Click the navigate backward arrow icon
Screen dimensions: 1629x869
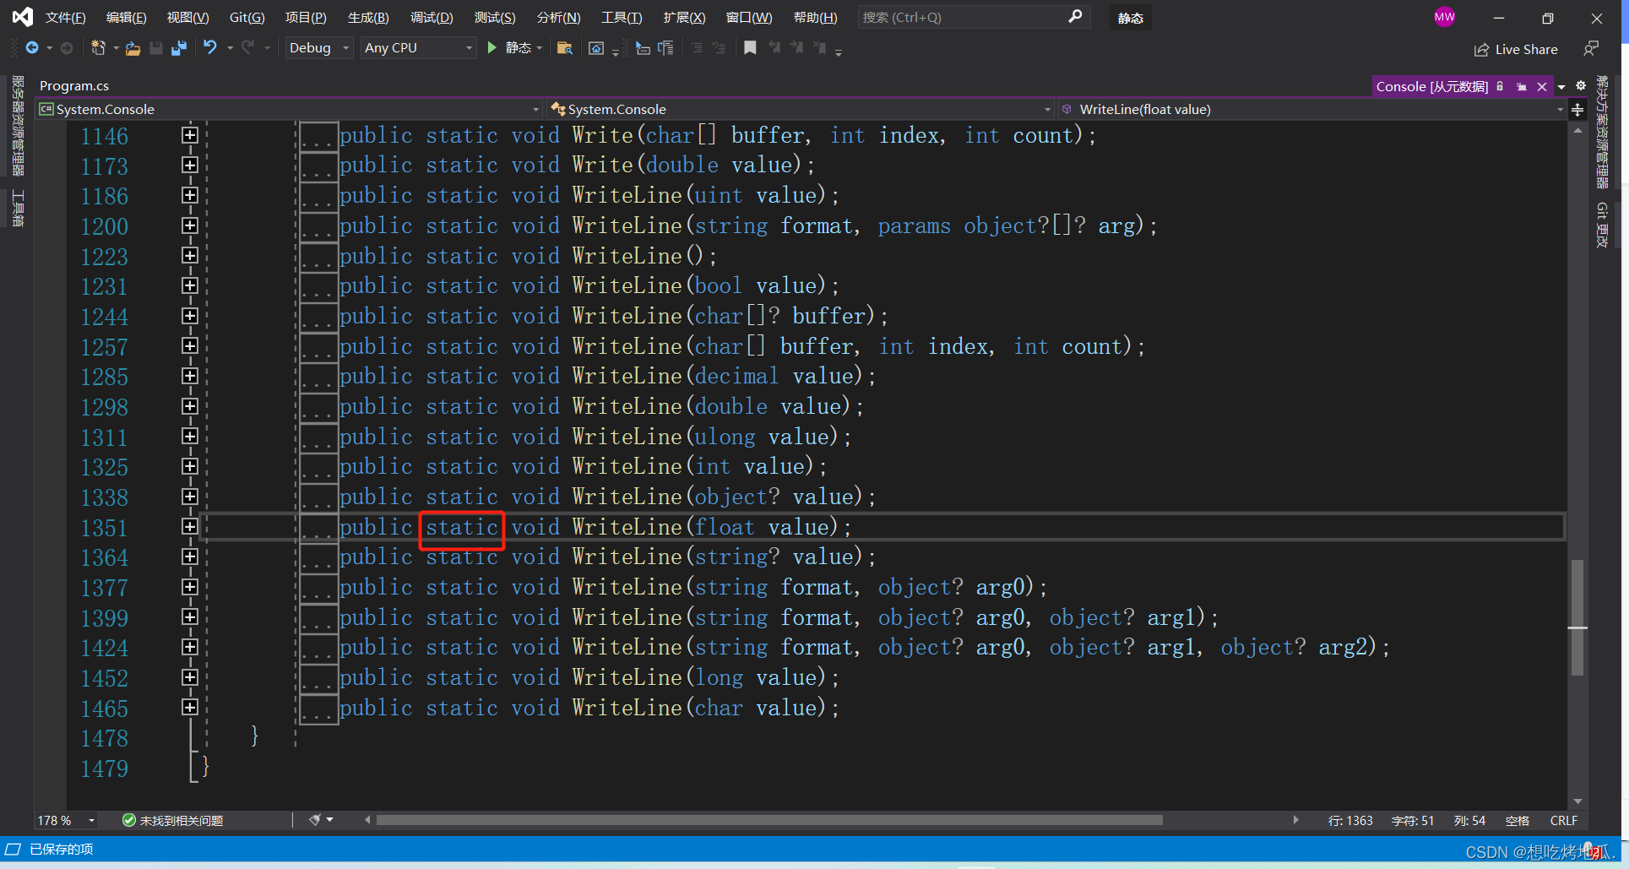point(32,48)
